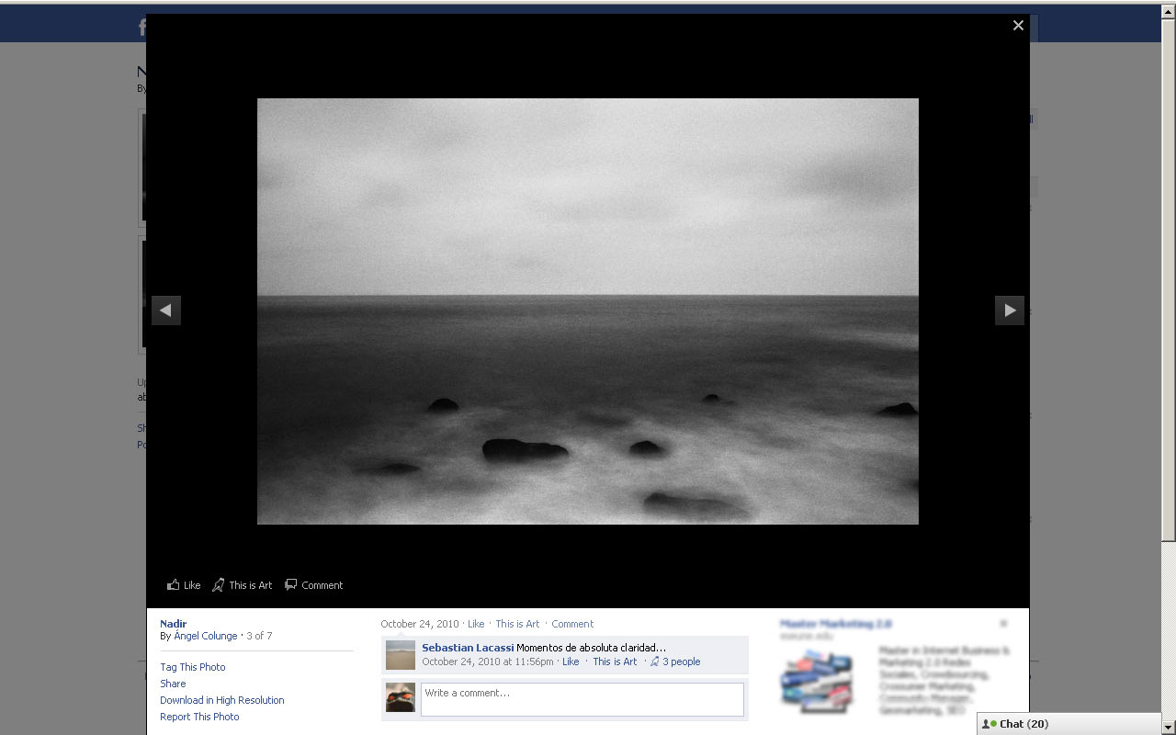Click the Comment speech bubble icon

[x=291, y=584]
